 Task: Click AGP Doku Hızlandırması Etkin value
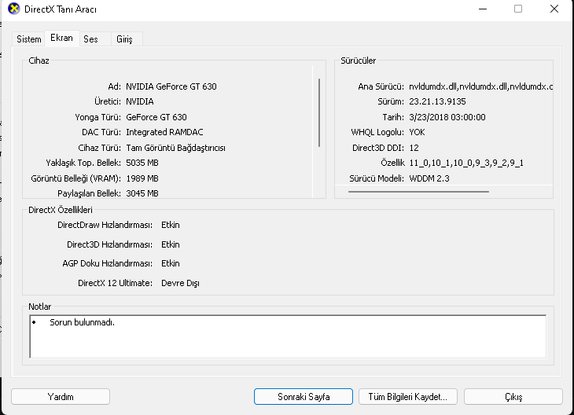point(171,263)
